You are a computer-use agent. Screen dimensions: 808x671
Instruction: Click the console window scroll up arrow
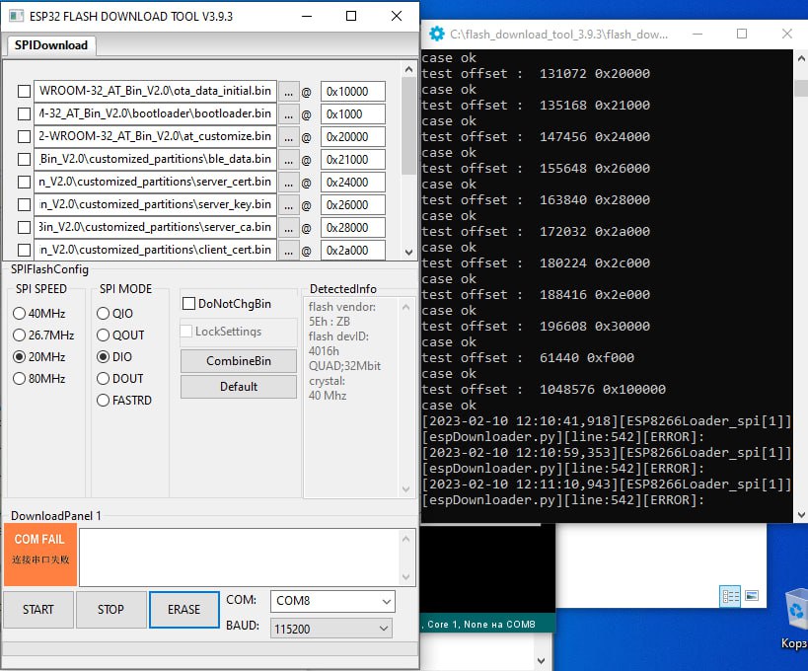coord(801,58)
